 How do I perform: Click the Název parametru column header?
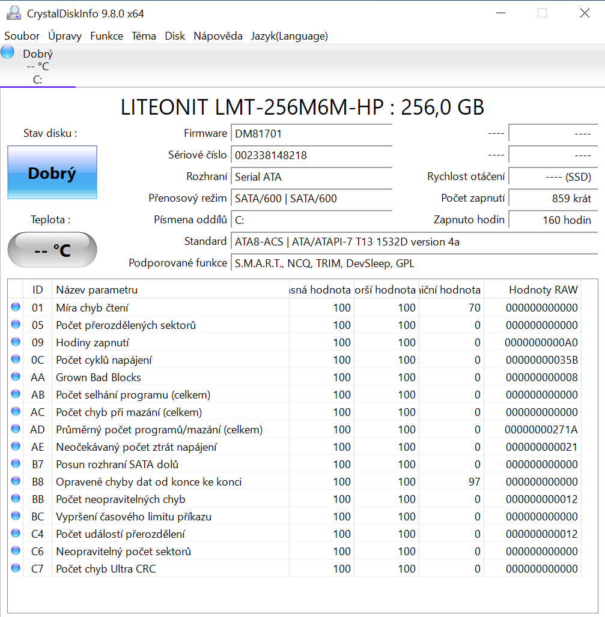click(171, 290)
